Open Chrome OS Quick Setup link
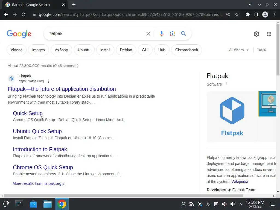The height and width of the screenshot is (210, 280). [x=43, y=167]
